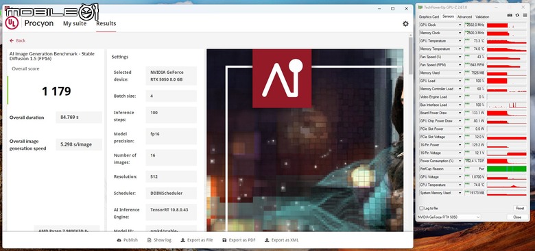535x251 pixels.
Task: Expand the Memory Clock sensor dropdown
Action: [x=460, y=33]
